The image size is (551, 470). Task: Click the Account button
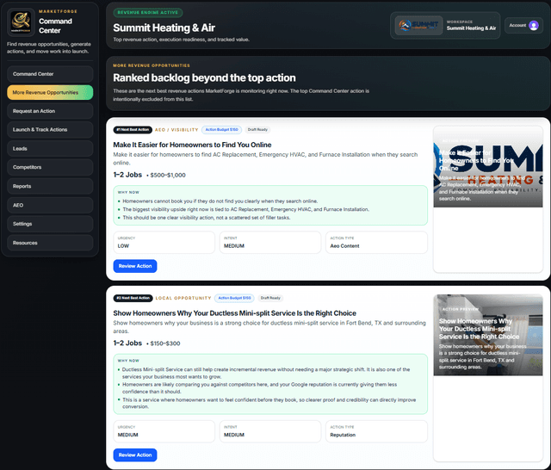pos(523,25)
